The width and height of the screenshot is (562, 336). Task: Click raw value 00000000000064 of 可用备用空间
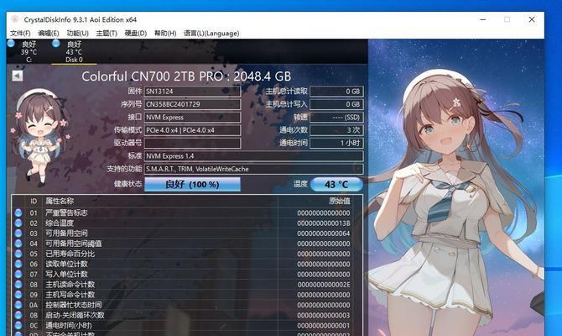(324, 234)
